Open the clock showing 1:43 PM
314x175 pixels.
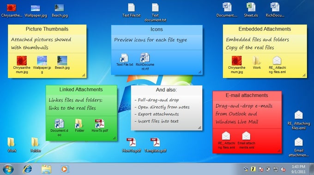[298, 169]
